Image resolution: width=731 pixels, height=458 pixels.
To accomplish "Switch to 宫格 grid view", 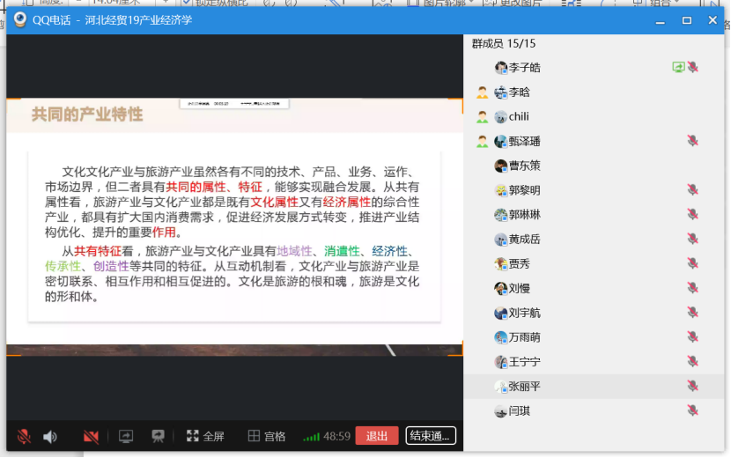I will tap(267, 436).
